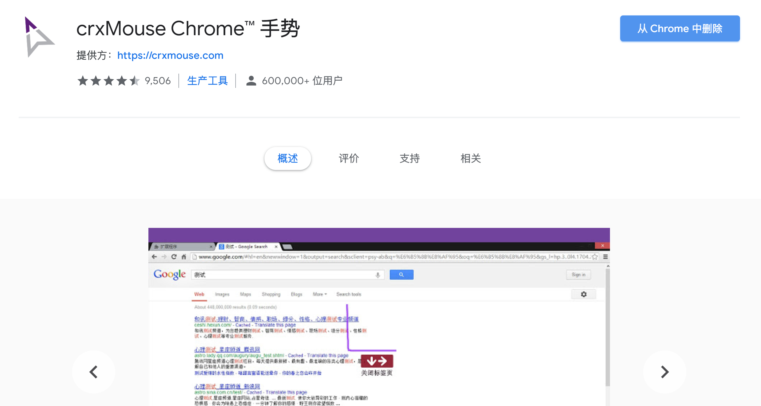Click the star rating icons
The image size is (761, 406).
coord(108,81)
